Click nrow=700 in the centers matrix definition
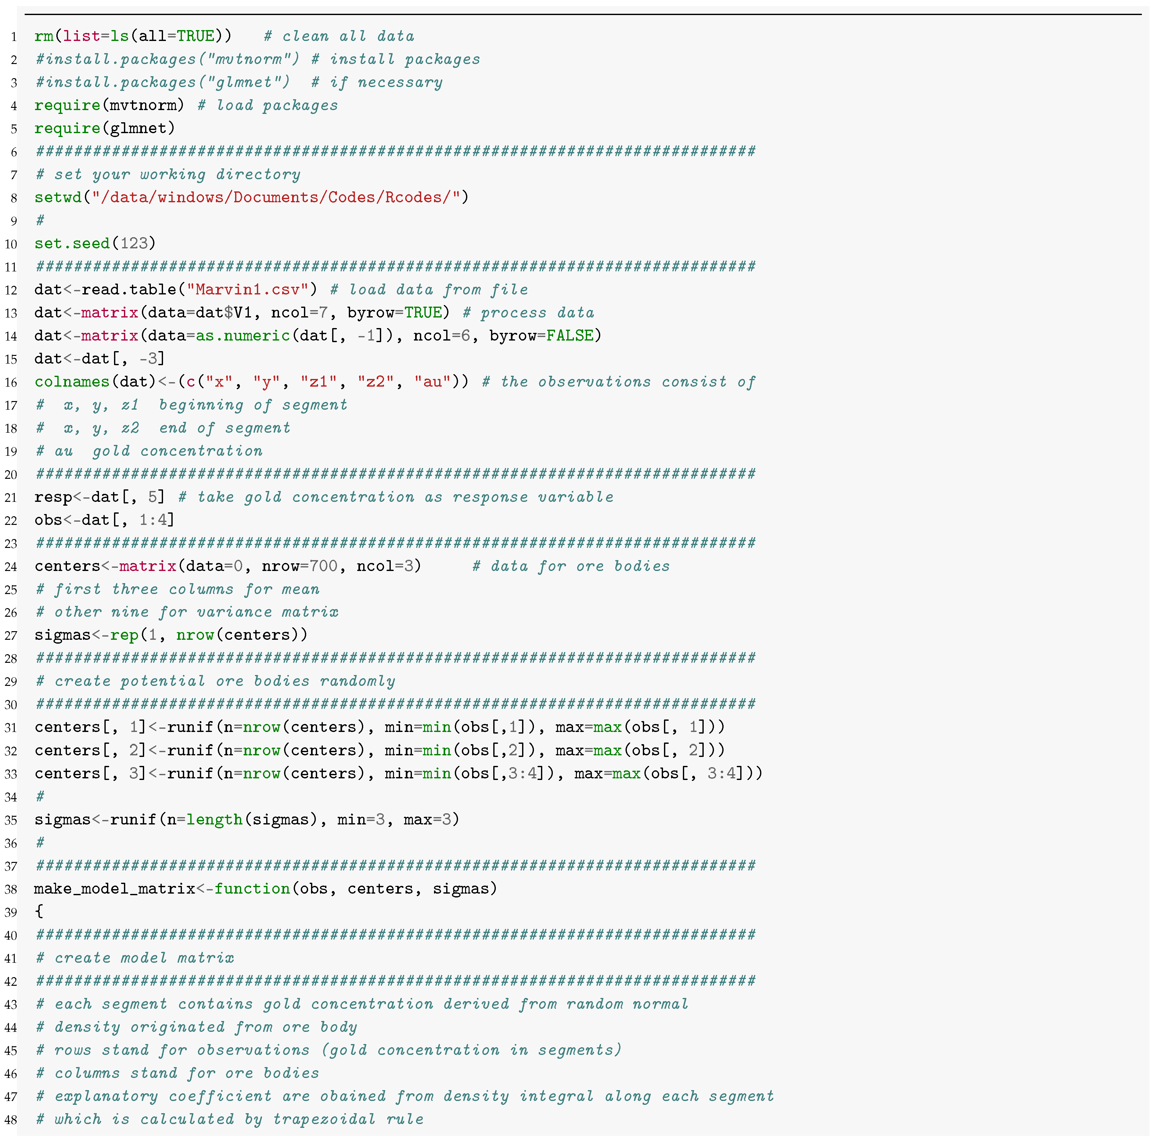The width and height of the screenshot is (1155, 1141). (299, 566)
